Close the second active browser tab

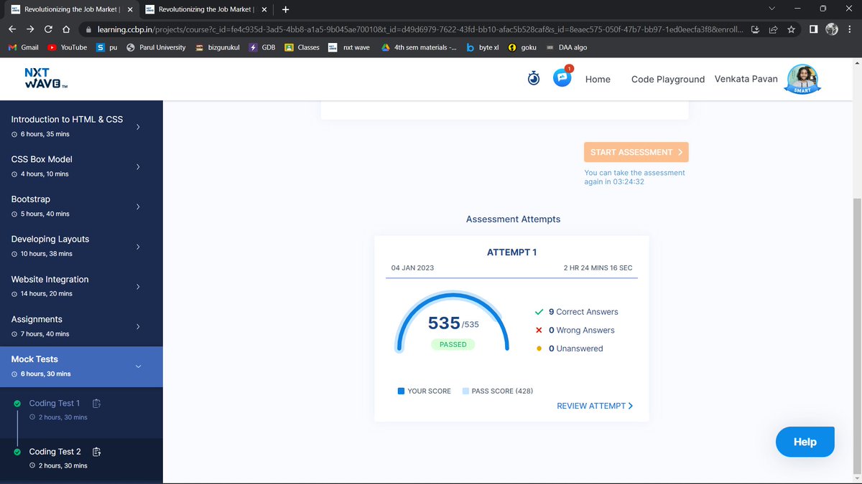point(264,10)
